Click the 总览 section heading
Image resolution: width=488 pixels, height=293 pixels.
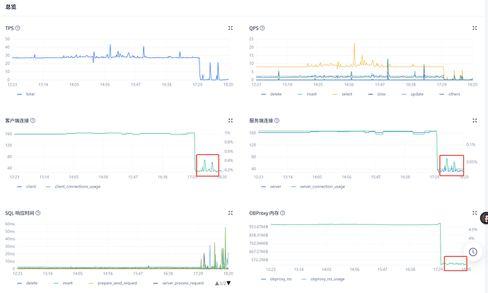[11, 6]
